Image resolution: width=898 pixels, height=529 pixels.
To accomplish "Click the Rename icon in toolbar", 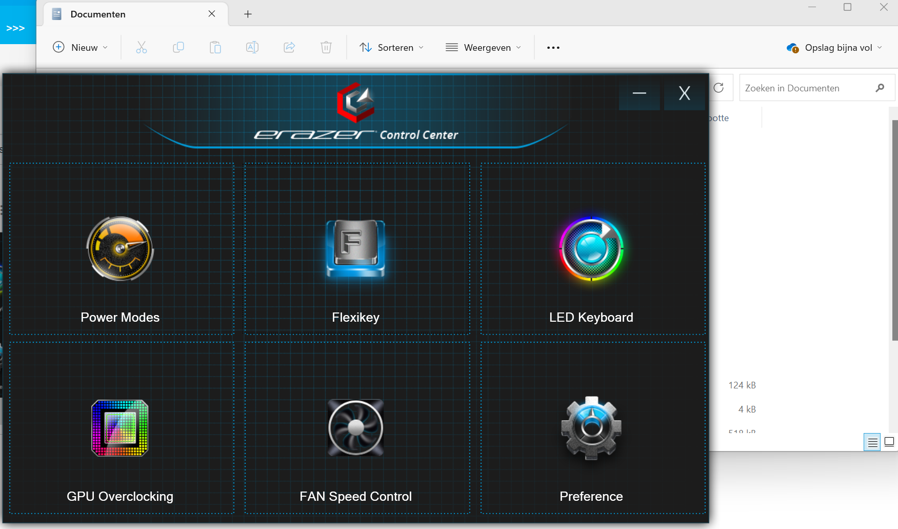I will (x=252, y=48).
